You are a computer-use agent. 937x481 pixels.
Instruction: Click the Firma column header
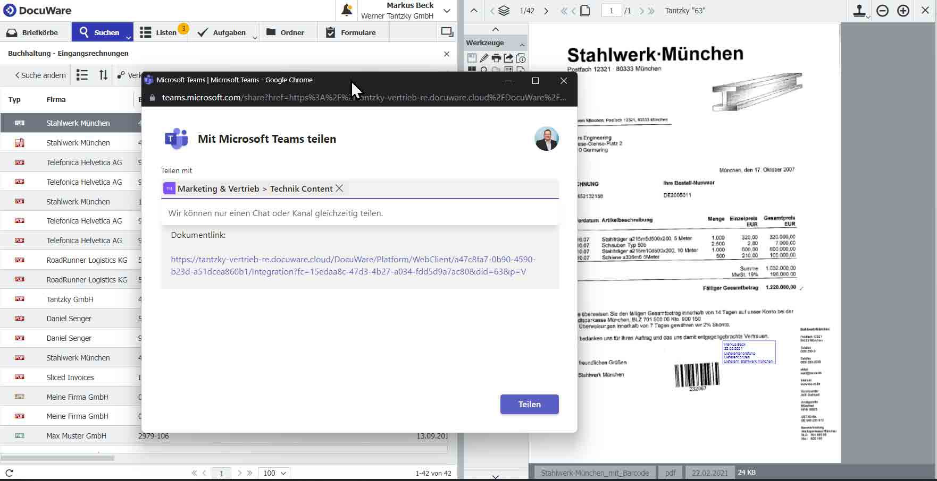[56, 99]
